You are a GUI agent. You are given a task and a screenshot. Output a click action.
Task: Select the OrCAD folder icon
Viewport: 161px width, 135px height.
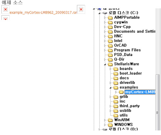pos(110,46)
